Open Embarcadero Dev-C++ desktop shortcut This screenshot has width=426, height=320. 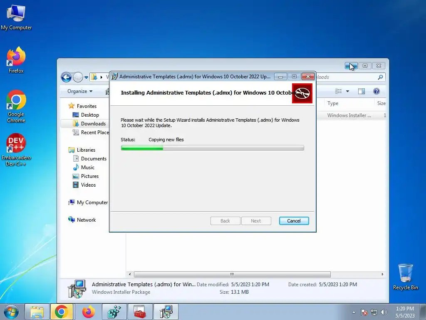16,150
